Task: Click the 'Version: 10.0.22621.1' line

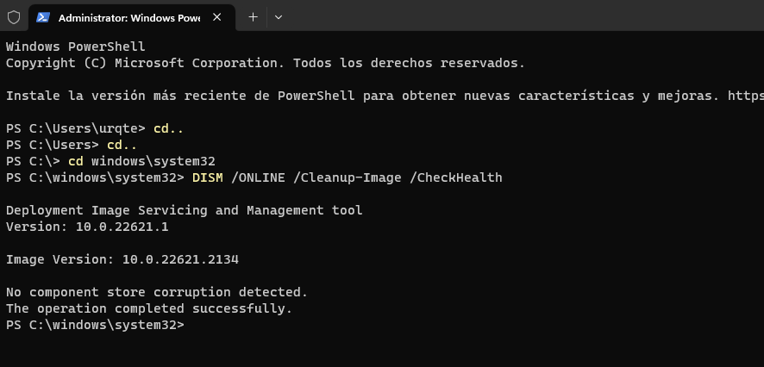Action: [x=87, y=227]
